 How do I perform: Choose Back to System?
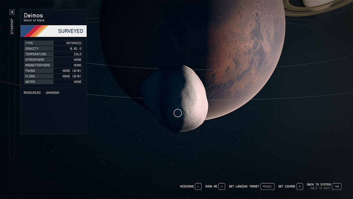tap(319, 184)
